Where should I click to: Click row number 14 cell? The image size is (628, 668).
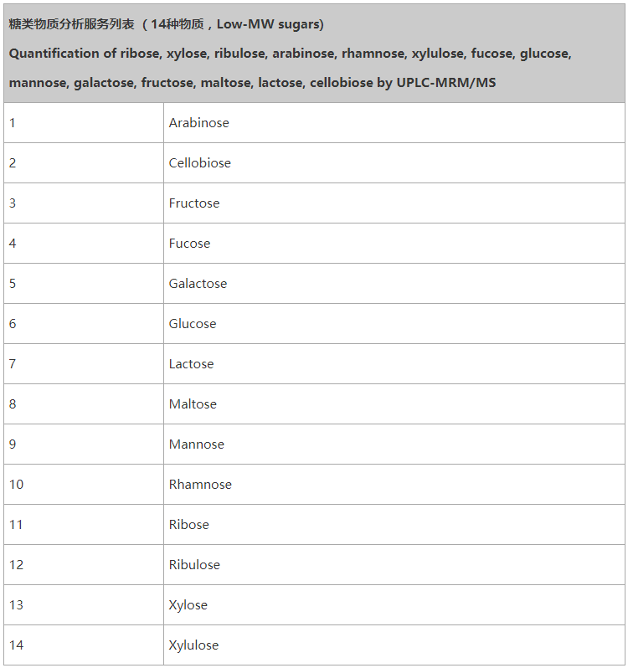pos(84,645)
